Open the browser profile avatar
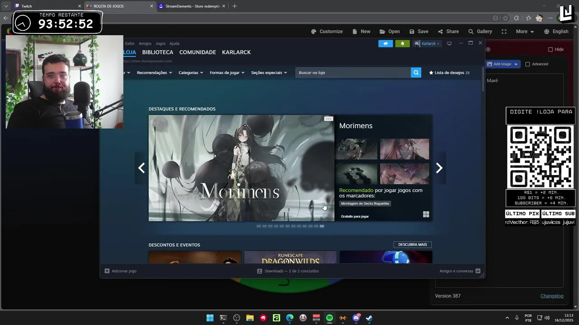 click(539, 18)
